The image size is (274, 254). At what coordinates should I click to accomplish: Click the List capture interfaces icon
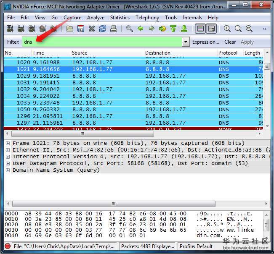(10, 29)
